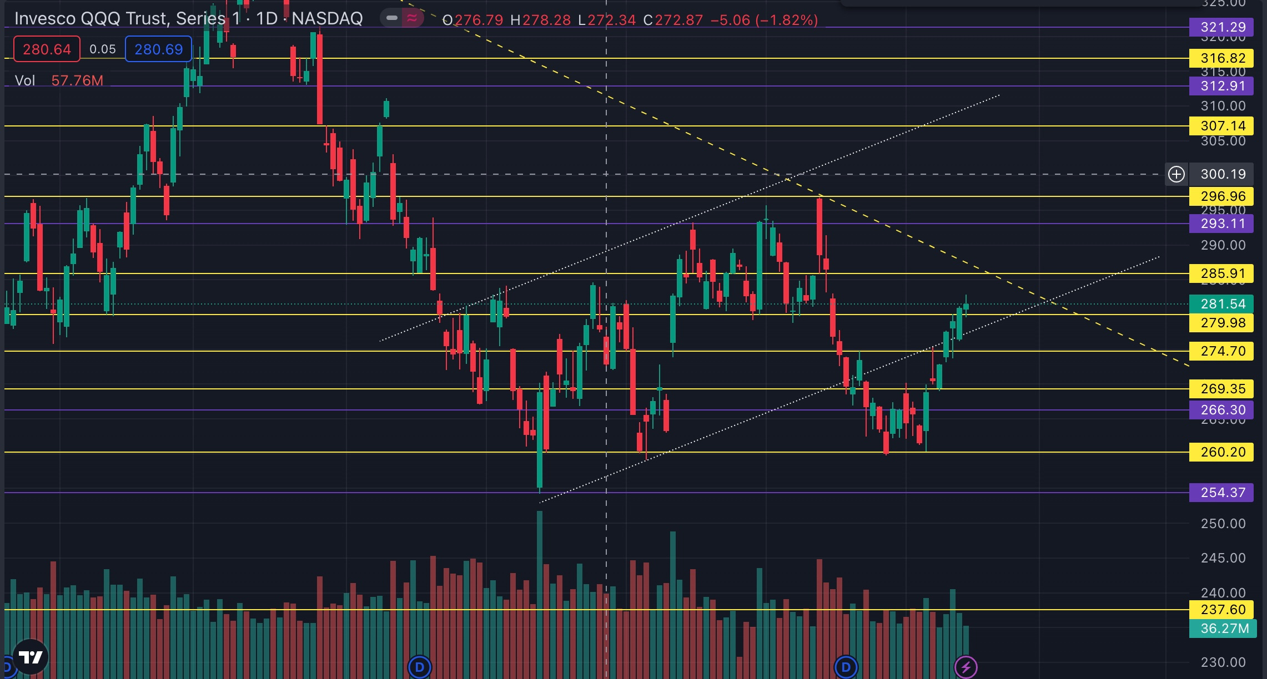1267x679 pixels.
Task: Click the Vol indicator label
Action: [25, 80]
